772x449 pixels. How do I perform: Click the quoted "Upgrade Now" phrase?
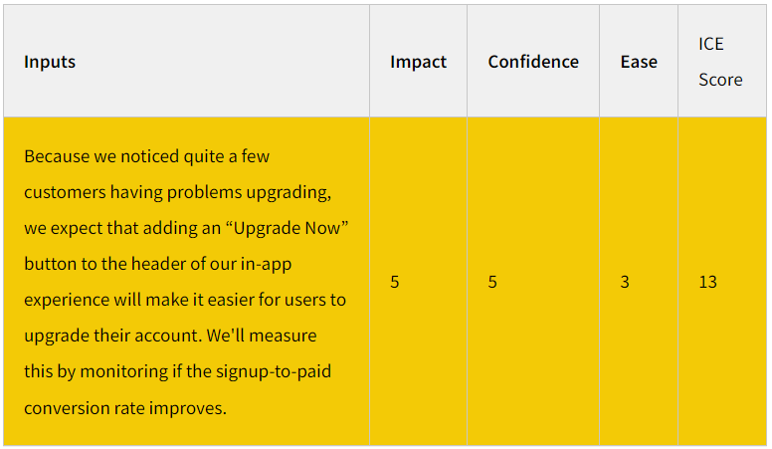pyautogui.click(x=287, y=228)
